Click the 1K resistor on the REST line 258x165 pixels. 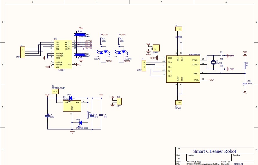click(245, 66)
